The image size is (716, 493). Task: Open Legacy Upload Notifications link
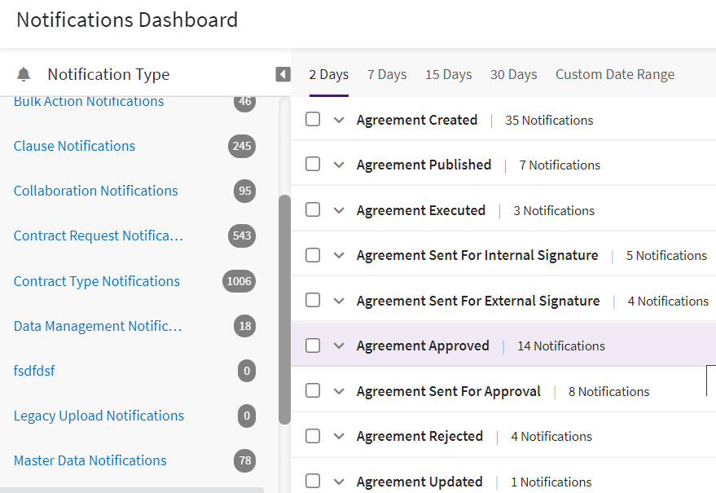pos(99,416)
